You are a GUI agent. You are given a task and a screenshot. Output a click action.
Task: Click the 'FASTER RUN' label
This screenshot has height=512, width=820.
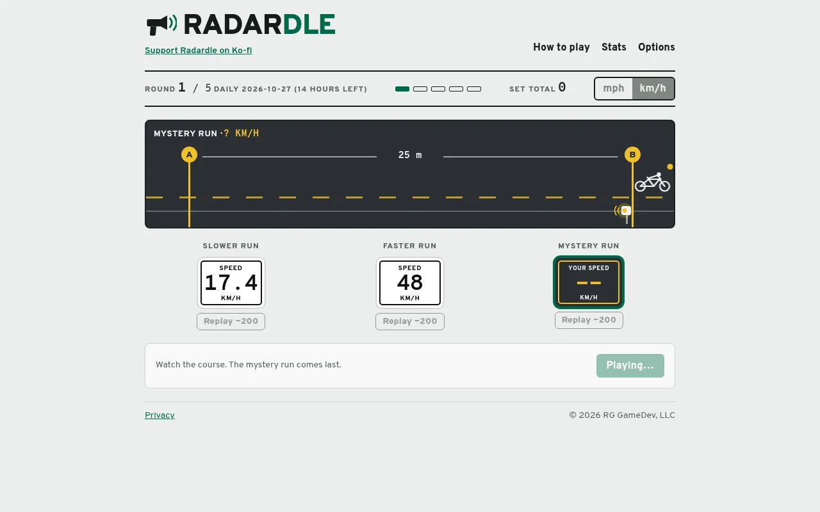[x=410, y=246]
